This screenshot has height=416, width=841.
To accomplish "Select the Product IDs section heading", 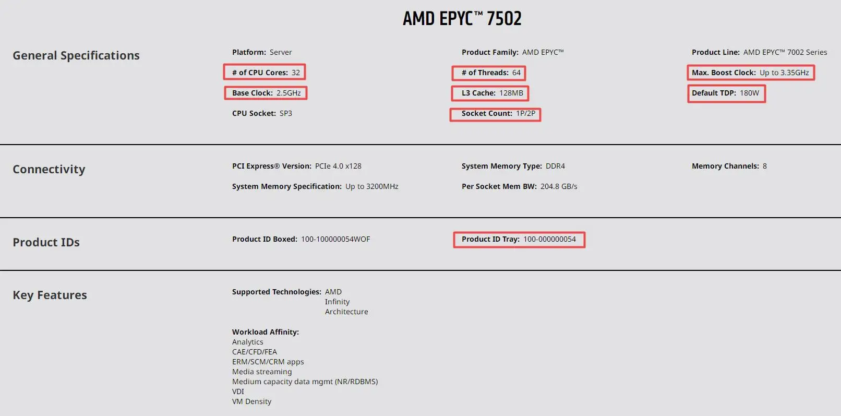I will coord(46,242).
